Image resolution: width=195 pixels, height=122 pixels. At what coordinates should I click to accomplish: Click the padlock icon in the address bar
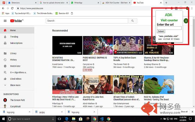[18, 8]
